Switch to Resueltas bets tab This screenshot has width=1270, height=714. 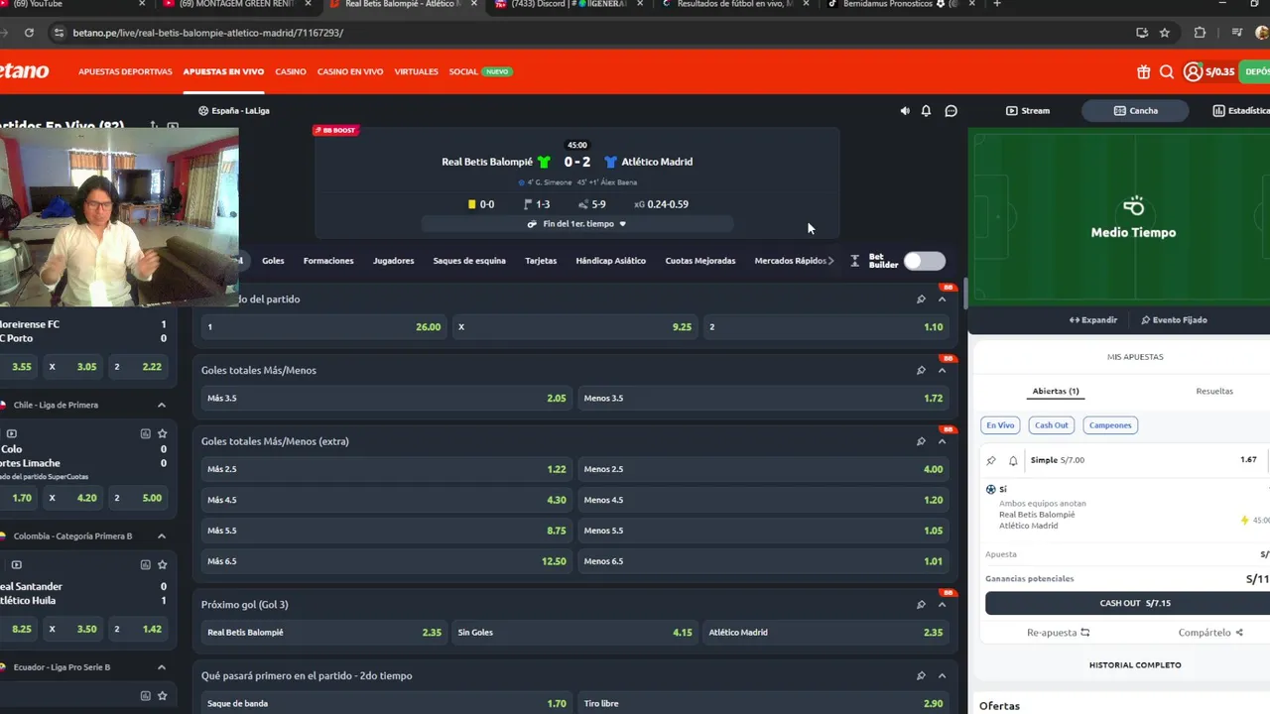coord(1214,391)
